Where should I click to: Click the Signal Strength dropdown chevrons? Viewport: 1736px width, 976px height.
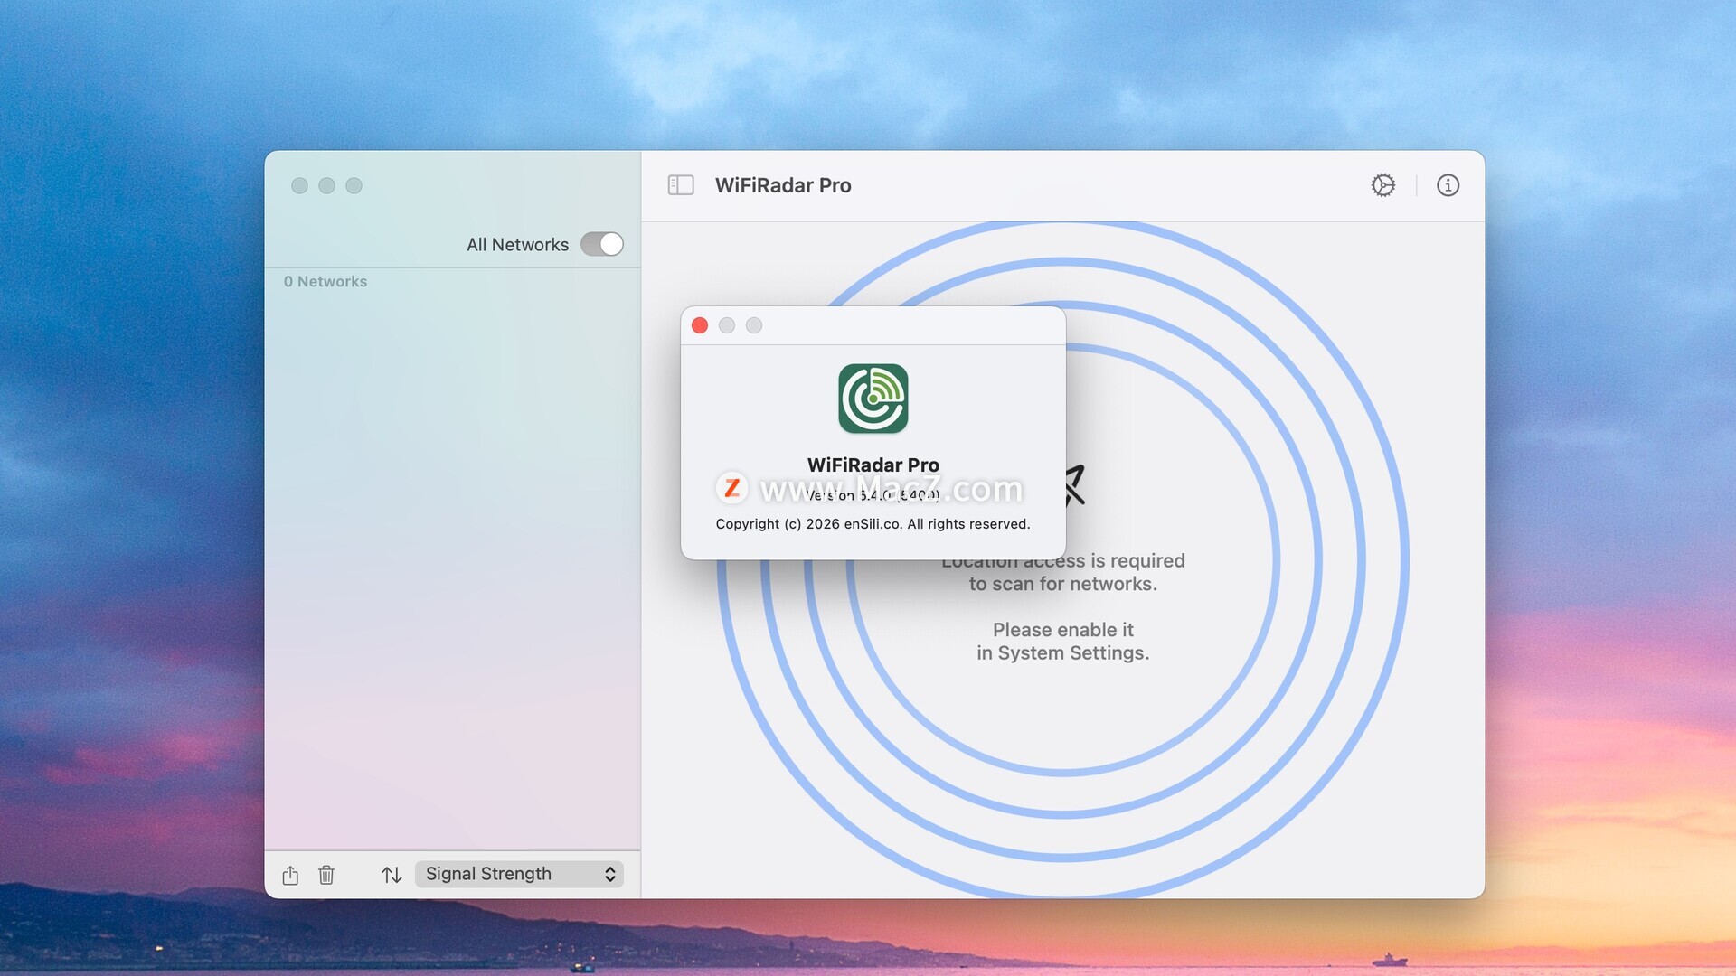click(x=610, y=874)
